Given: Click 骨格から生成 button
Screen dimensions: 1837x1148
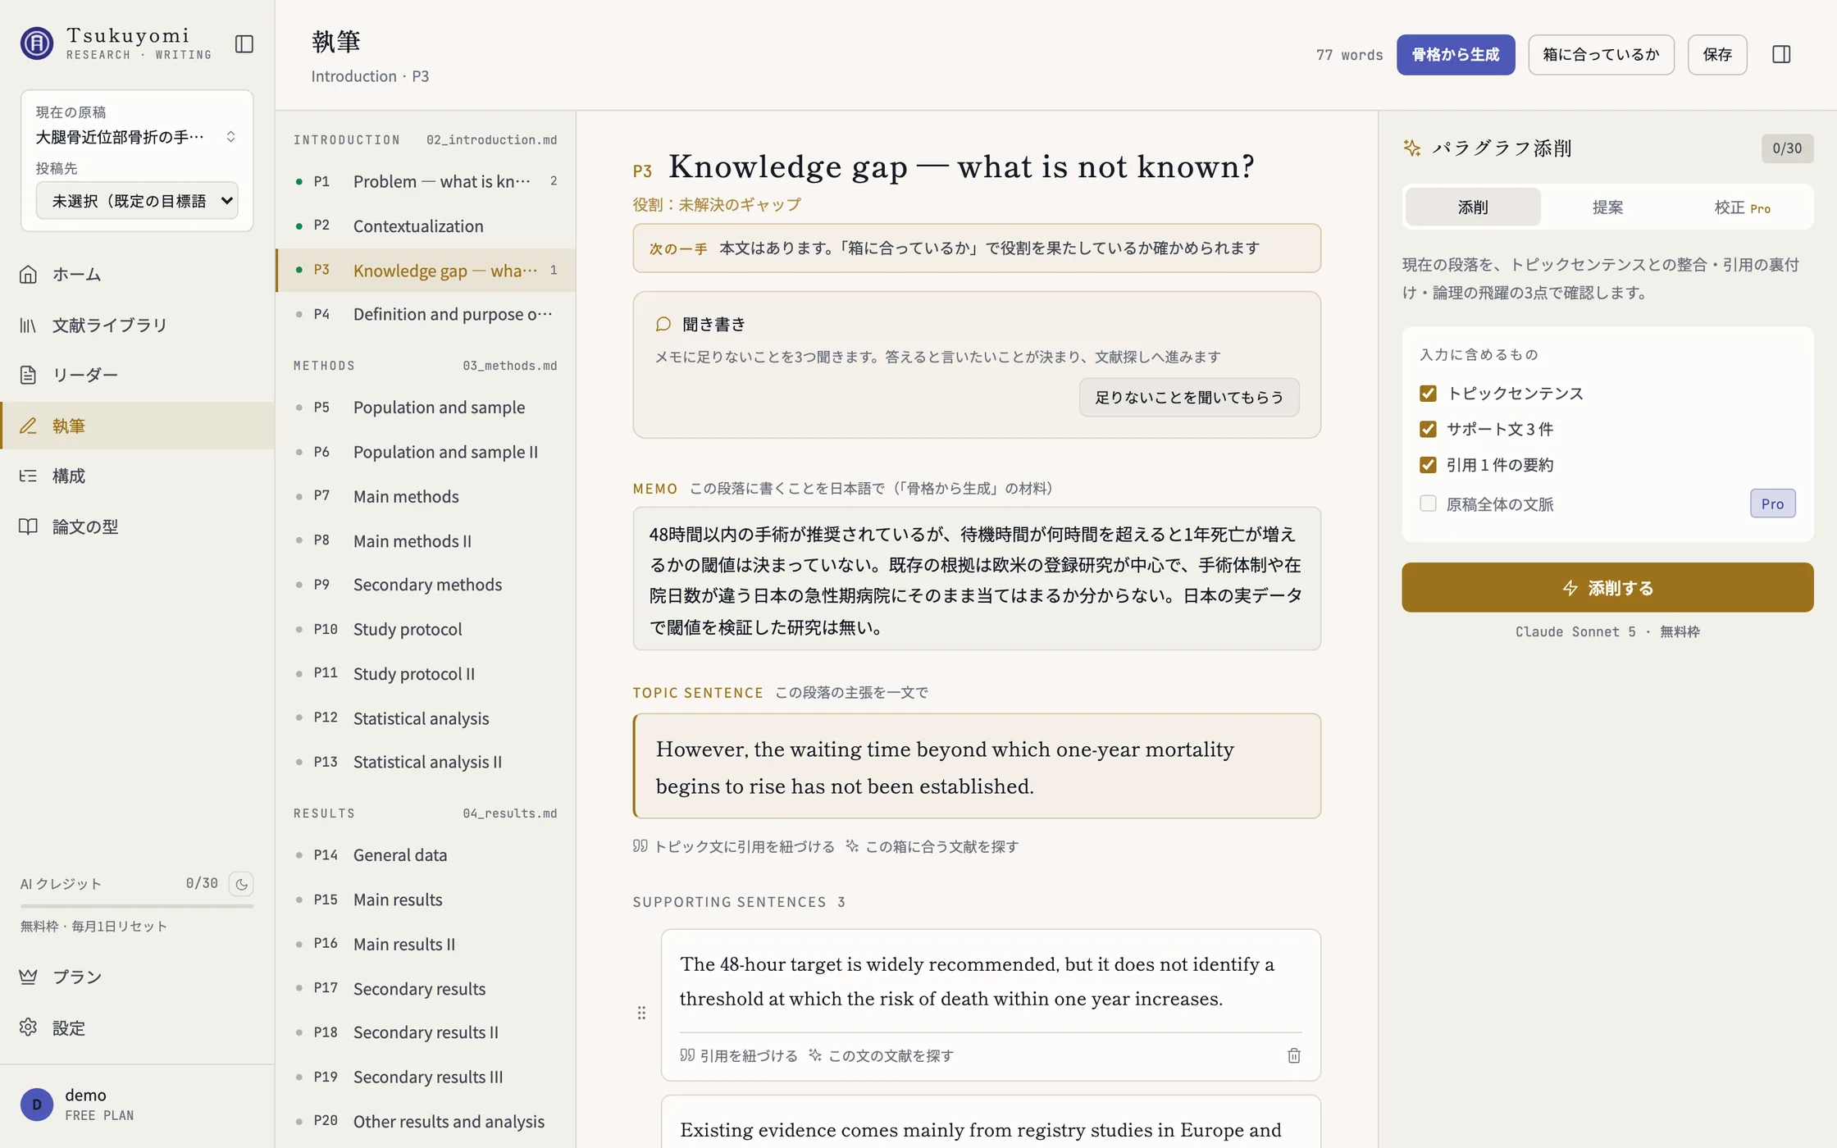Looking at the screenshot, I should [1456, 55].
